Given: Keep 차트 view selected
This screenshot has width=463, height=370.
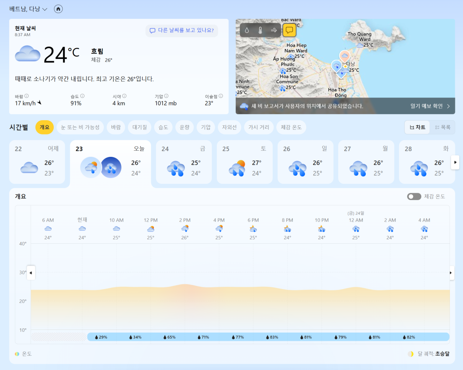Looking at the screenshot, I should tap(417, 127).
